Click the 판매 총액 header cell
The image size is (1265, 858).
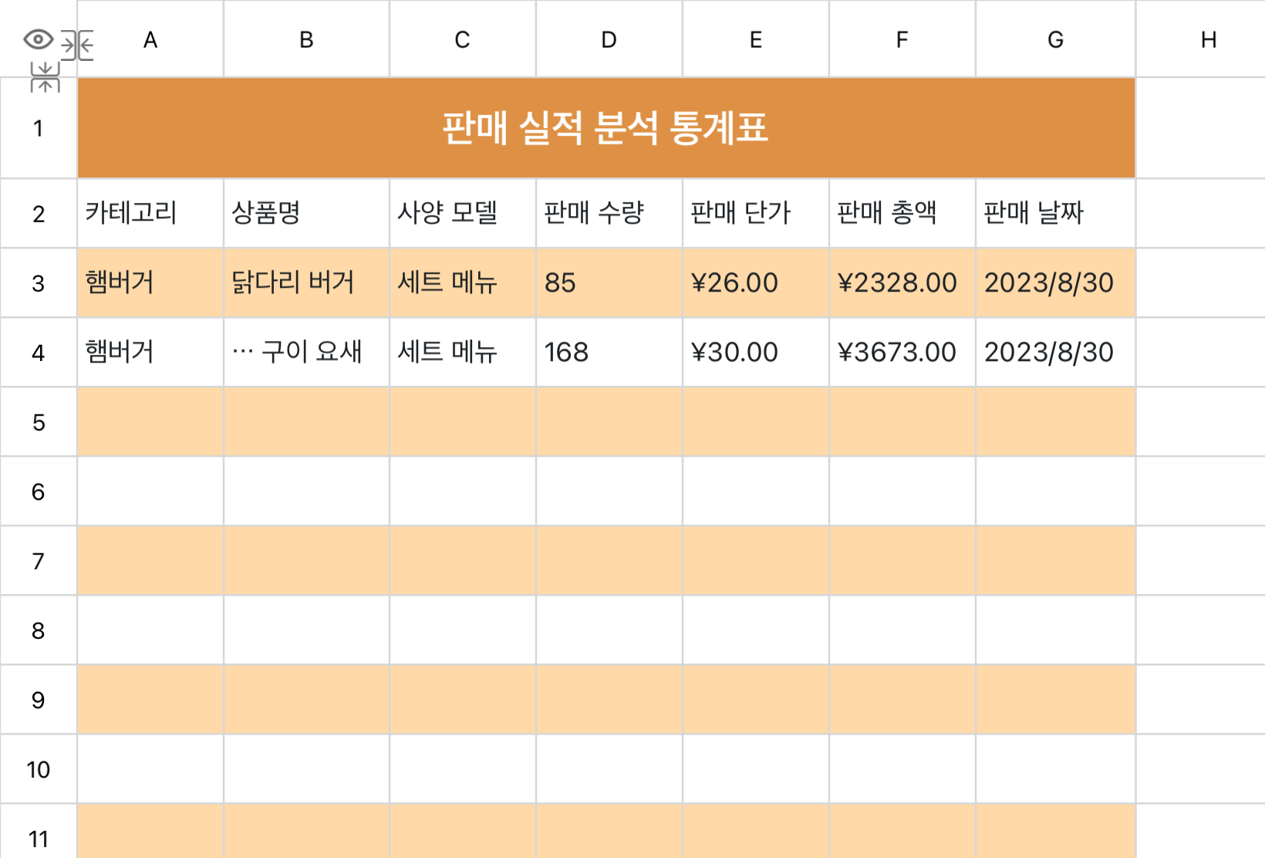tap(902, 214)
